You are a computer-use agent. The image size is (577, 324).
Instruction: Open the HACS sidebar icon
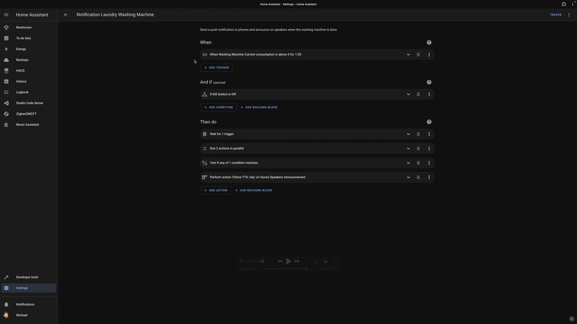[x=6, y=71]
